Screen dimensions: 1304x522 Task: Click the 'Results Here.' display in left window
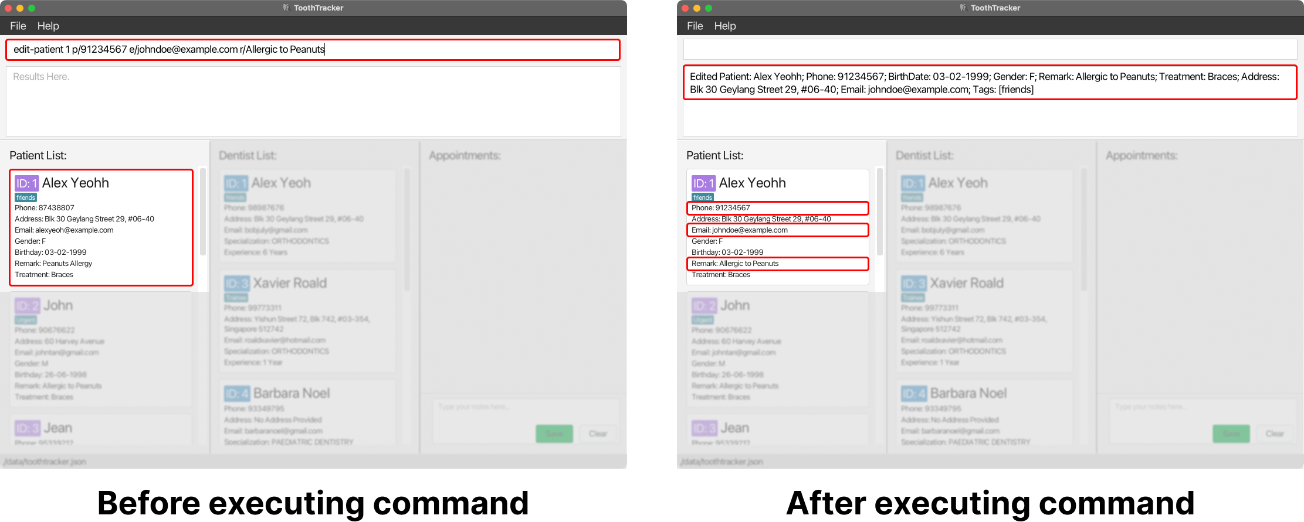pos(313,101)
